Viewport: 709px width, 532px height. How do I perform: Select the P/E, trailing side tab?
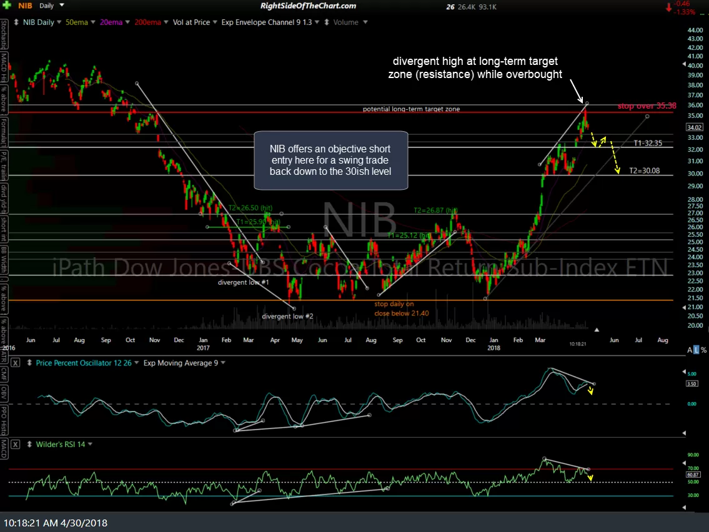(x=4, y=165)
